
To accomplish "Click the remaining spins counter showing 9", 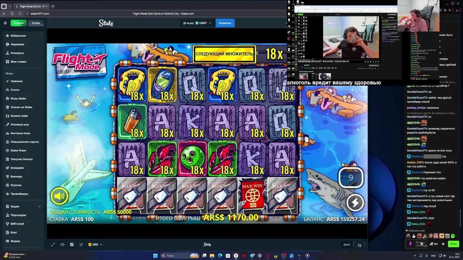I will pyautogui.click(x=351, y=177).
